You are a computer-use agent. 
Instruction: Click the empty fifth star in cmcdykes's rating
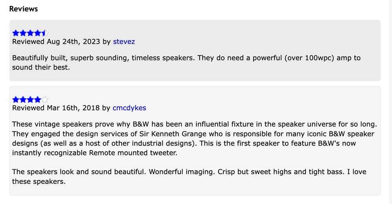45,99
